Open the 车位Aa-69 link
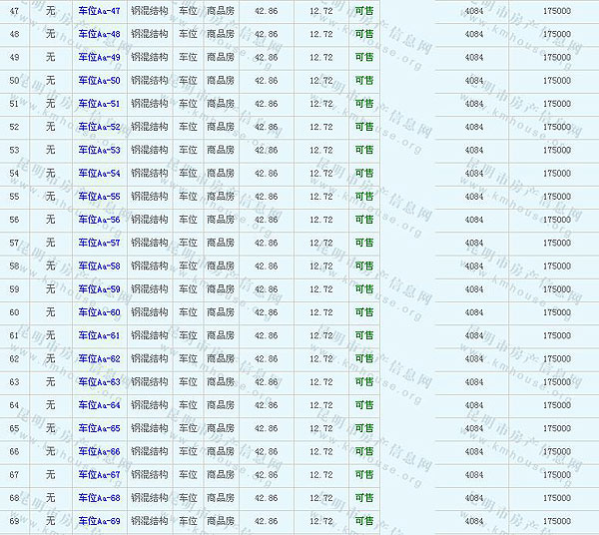Screen dimensions: 599x535 click(99, 521)
